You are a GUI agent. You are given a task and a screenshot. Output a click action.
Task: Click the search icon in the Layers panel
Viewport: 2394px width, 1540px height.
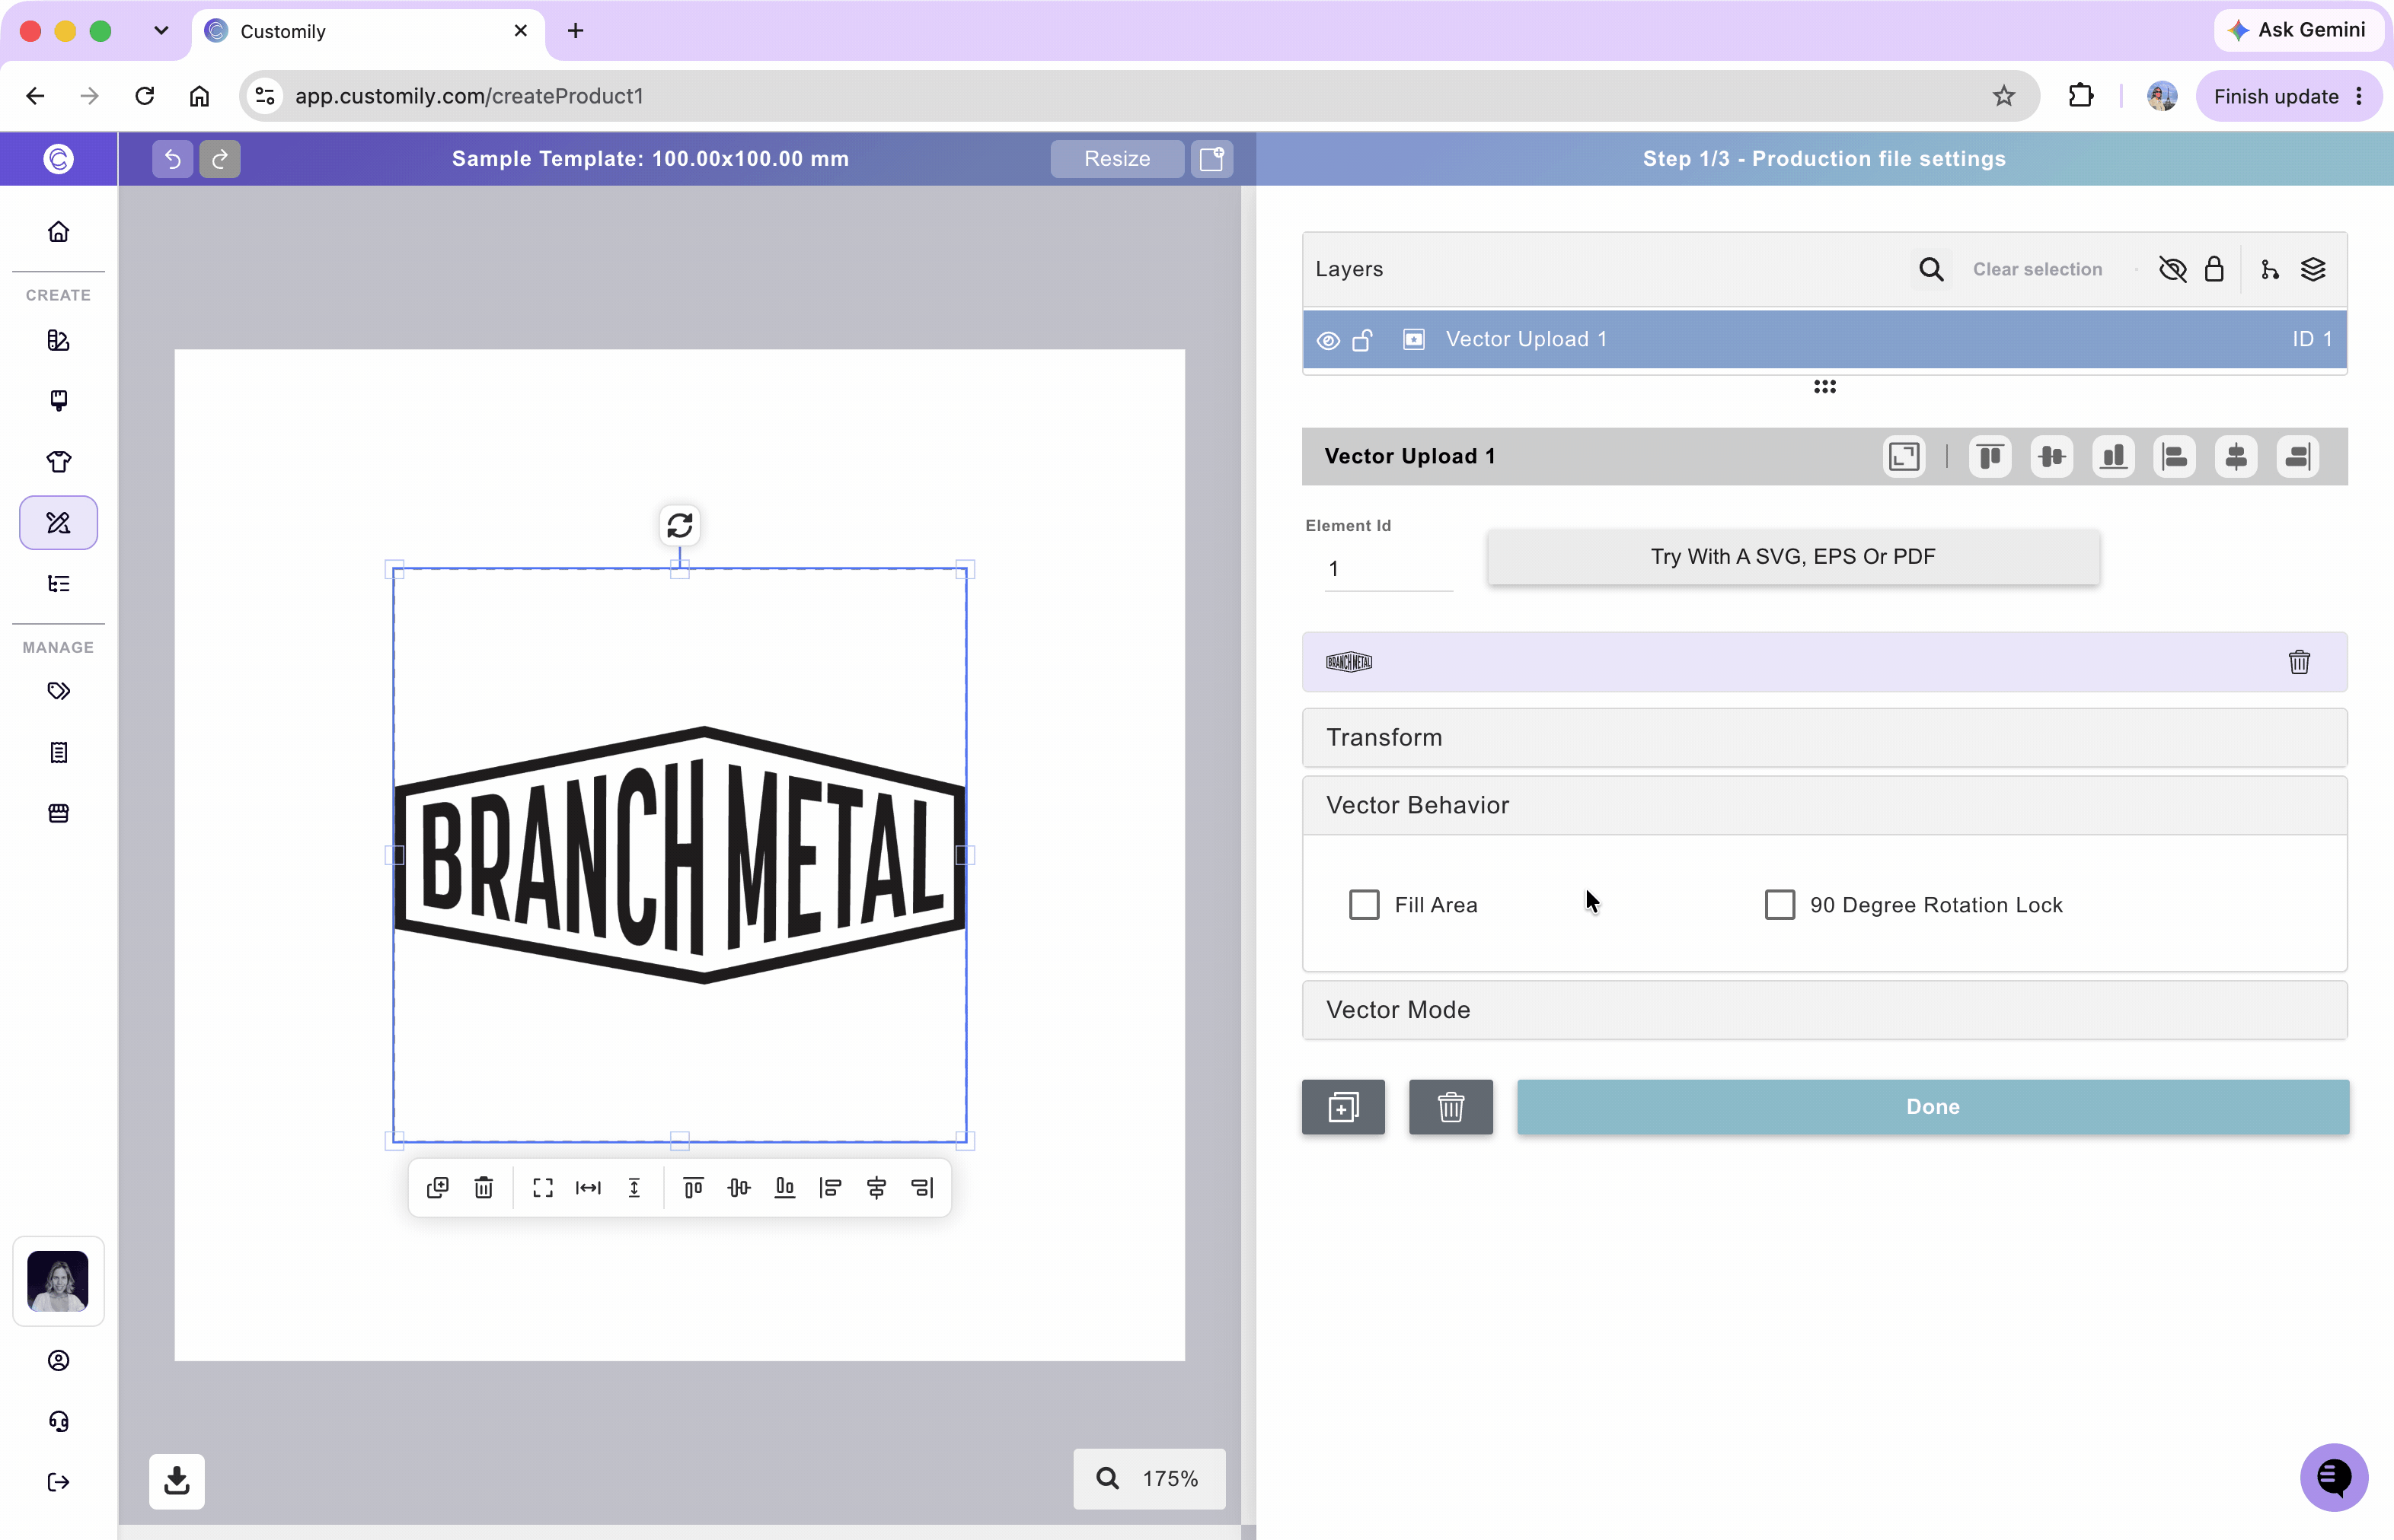click(x=1930, y=269)
